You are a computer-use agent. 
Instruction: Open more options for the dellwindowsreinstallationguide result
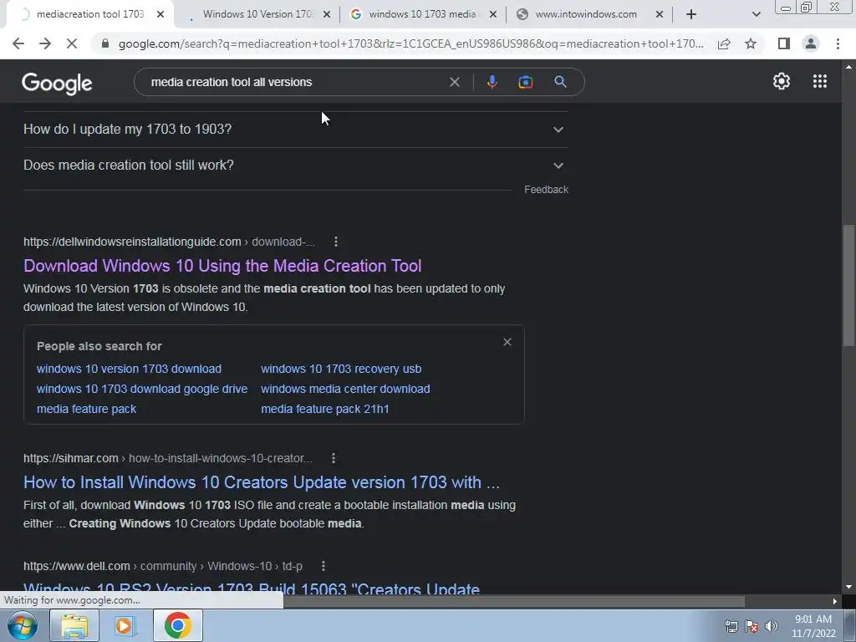tap(336, 242)
